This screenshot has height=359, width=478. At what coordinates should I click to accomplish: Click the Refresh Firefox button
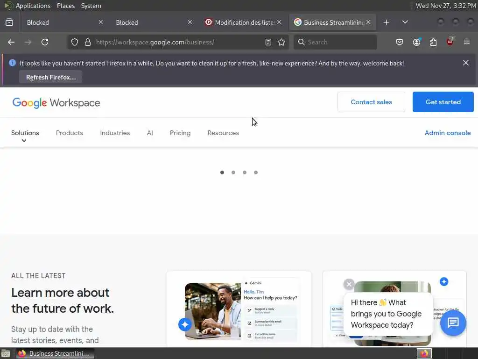pyautogui.click(x=51, y=77)
